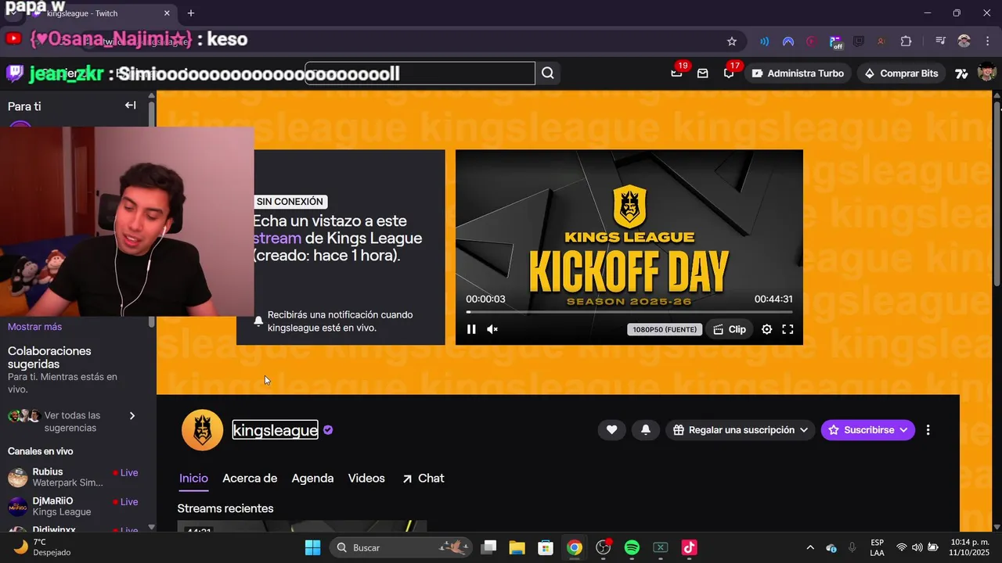
Task: Open the blue arc extension icon in Chrome
Action: pyautogui.click(x=788, y=41)
